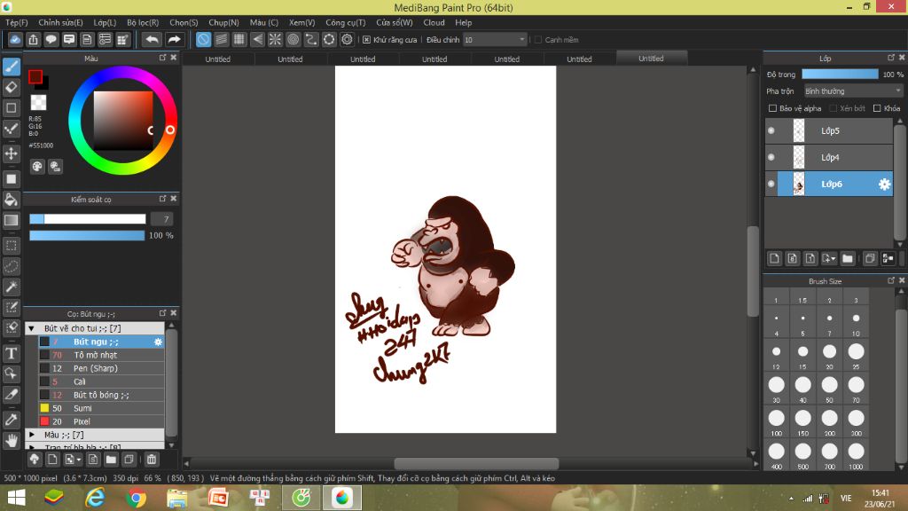Select the Gradient tool
This screenshot has height=511, width=908.
point(11,220)
